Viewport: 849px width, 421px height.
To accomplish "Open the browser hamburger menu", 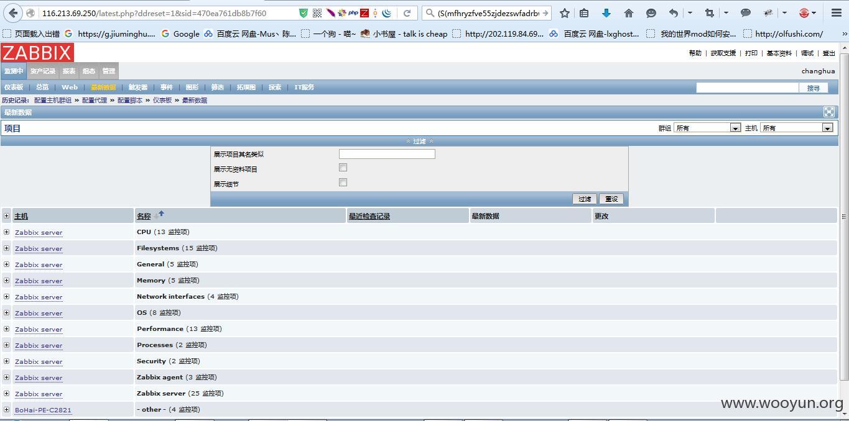I will point(837,13).
